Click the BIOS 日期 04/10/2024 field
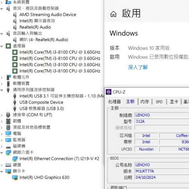The height and width of the screenshot is (189, 189). tap(162, 177)
